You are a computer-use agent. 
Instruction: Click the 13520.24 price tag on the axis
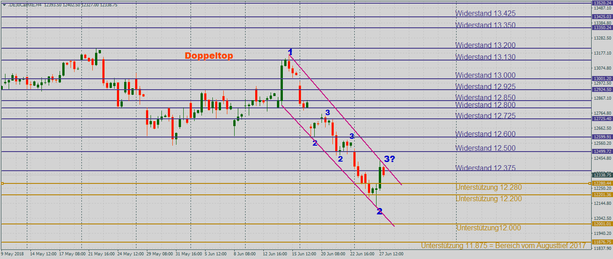[x=602, y=3]
